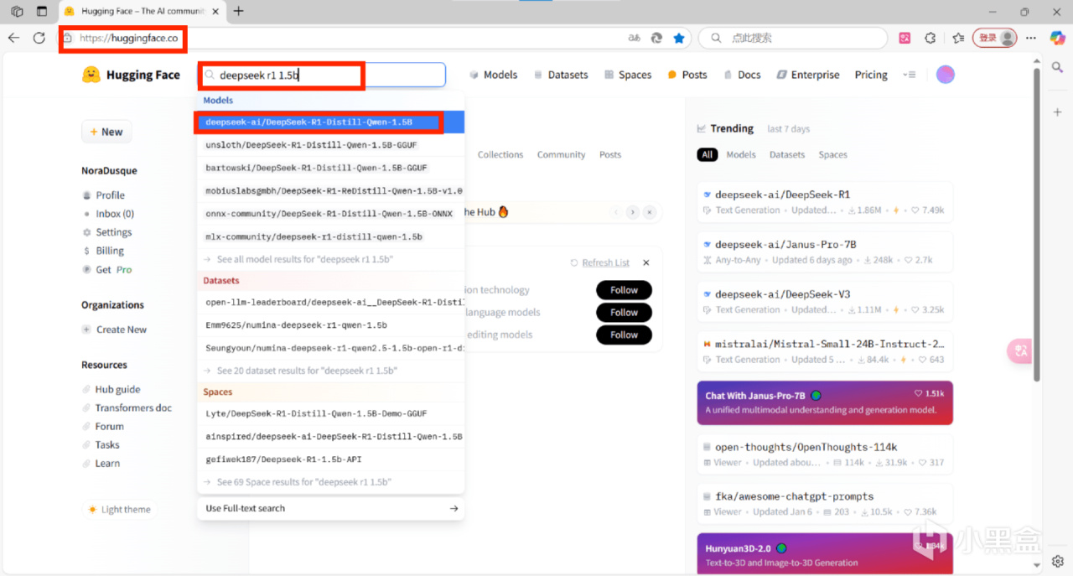Go back in browser history

13,38
